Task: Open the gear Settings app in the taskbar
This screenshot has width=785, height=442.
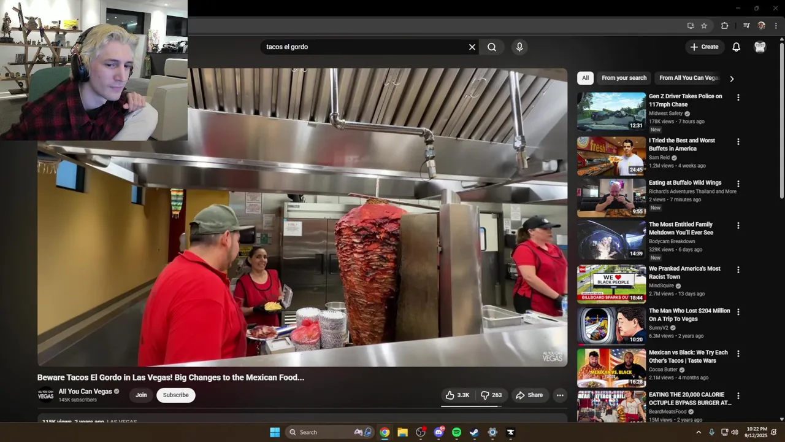Action: coord(492,432)
